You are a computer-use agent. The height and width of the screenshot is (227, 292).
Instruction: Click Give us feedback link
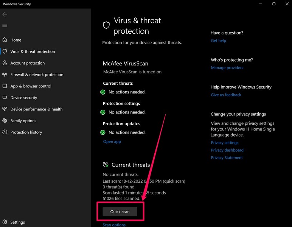tap(226, 95)
